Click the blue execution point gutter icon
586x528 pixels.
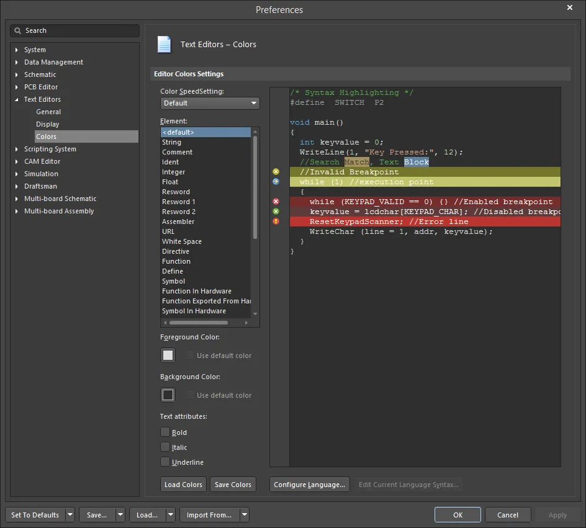tap(276, 182)
